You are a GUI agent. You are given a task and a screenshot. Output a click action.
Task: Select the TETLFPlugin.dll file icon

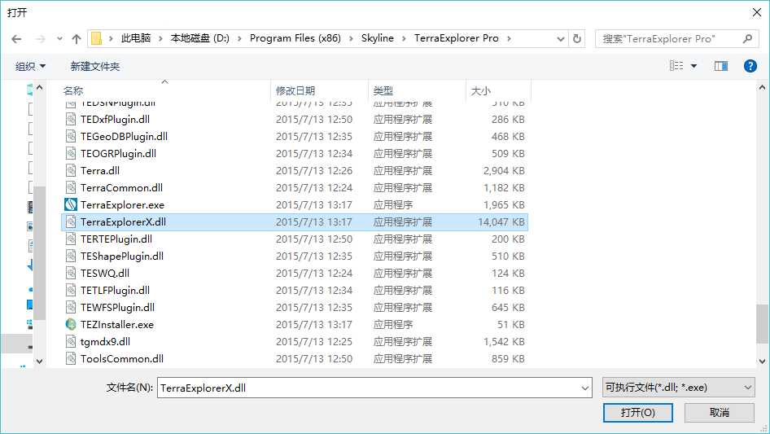[x=71, y=290]
